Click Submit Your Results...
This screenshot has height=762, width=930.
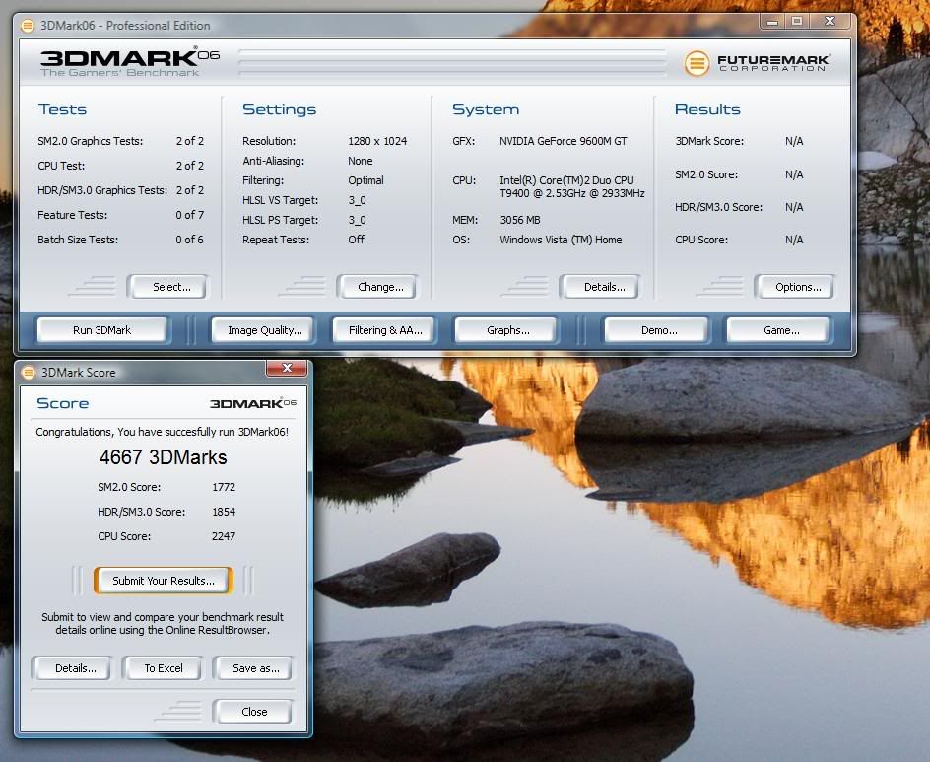click(x=164, y=581)
